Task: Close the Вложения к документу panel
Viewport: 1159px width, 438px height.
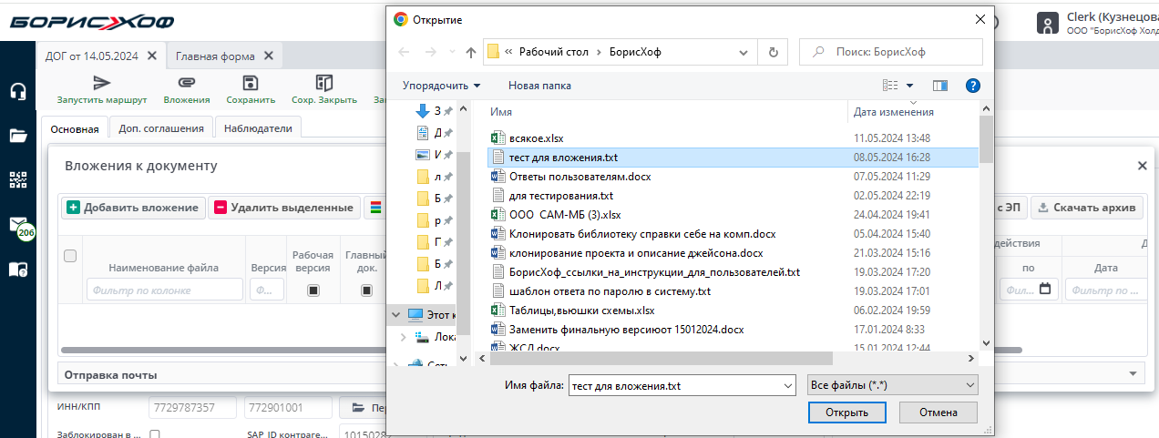Action: tap(1143, 166)
